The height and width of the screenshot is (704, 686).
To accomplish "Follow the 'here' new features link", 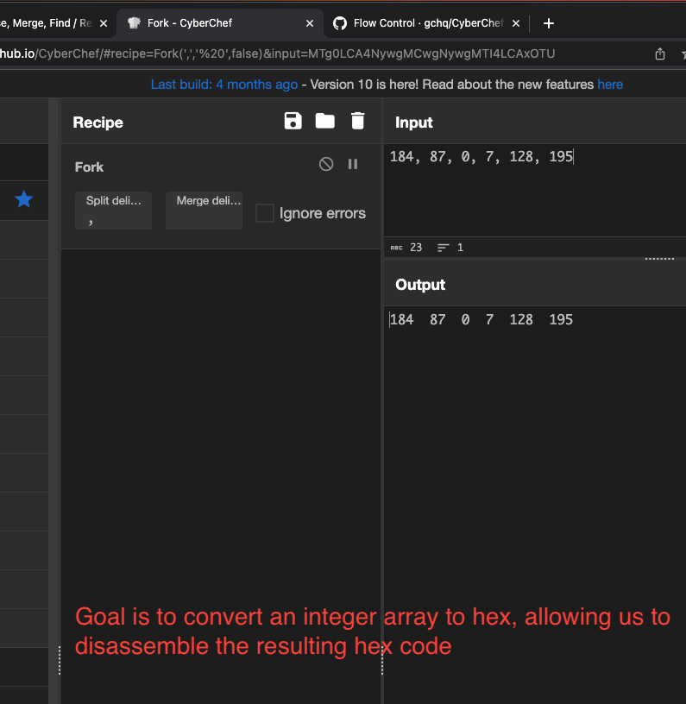I will click(x=610, y=85).
